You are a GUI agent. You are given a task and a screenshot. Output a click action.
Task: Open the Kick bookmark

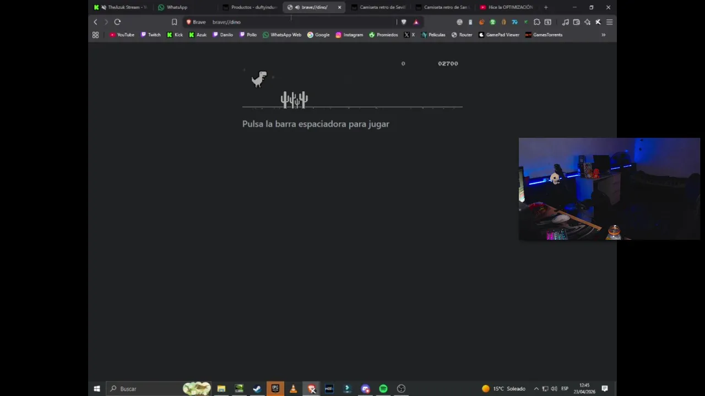coord(175,35)
